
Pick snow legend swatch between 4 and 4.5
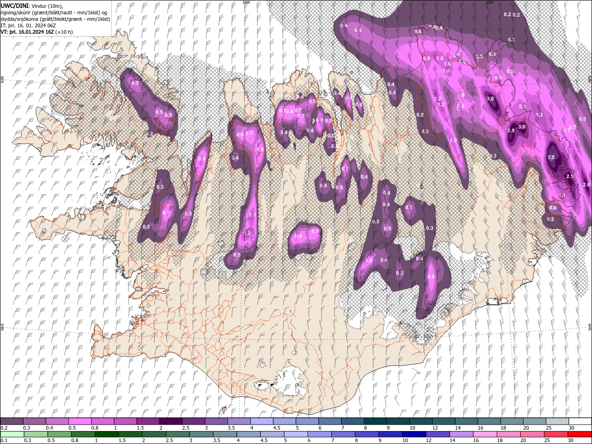(262, 421)
